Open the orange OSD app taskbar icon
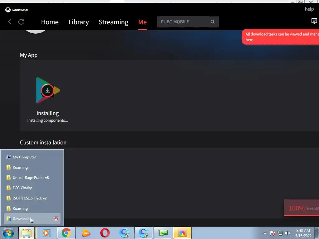 pyautogui.click(x=86, y=233)
